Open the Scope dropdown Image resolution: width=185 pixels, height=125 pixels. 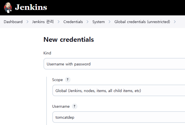pyautogui.click(x=119, y=90)
